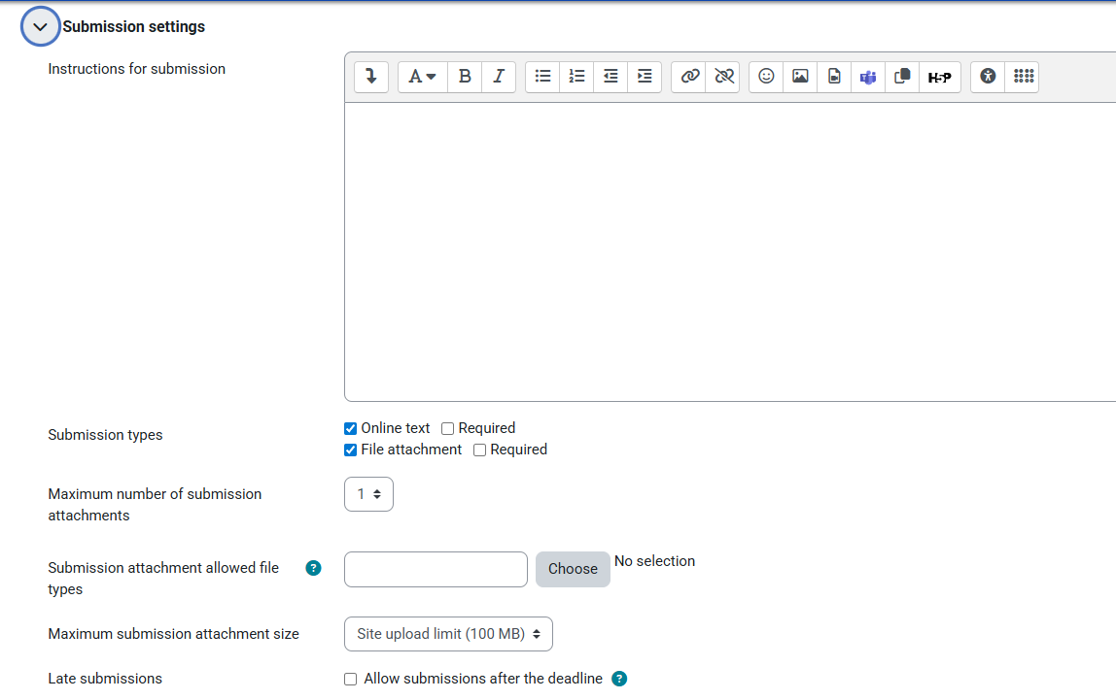Open the Maximum submission attachment size dropdown

point(448,634)
